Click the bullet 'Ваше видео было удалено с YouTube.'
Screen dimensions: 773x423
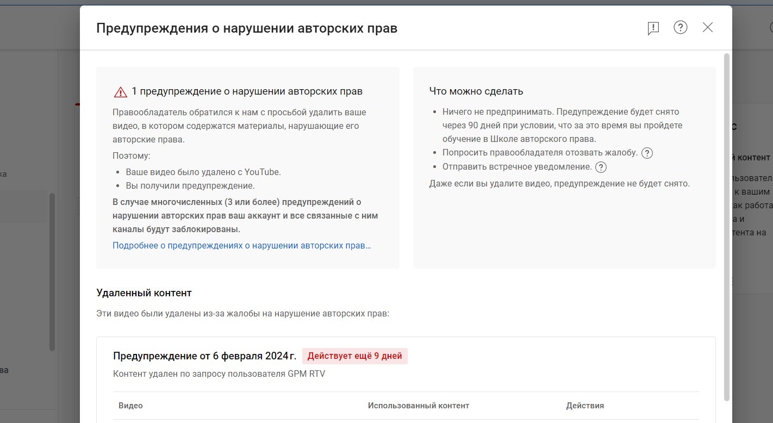[x=203, y=172]
